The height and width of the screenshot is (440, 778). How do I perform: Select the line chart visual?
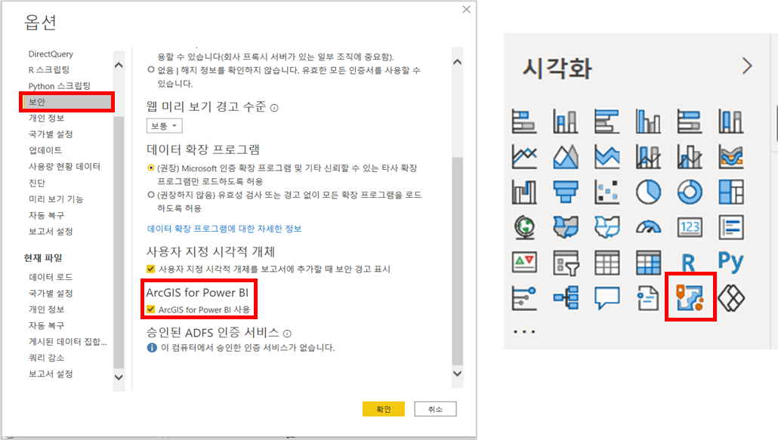(x=524, y=156)
